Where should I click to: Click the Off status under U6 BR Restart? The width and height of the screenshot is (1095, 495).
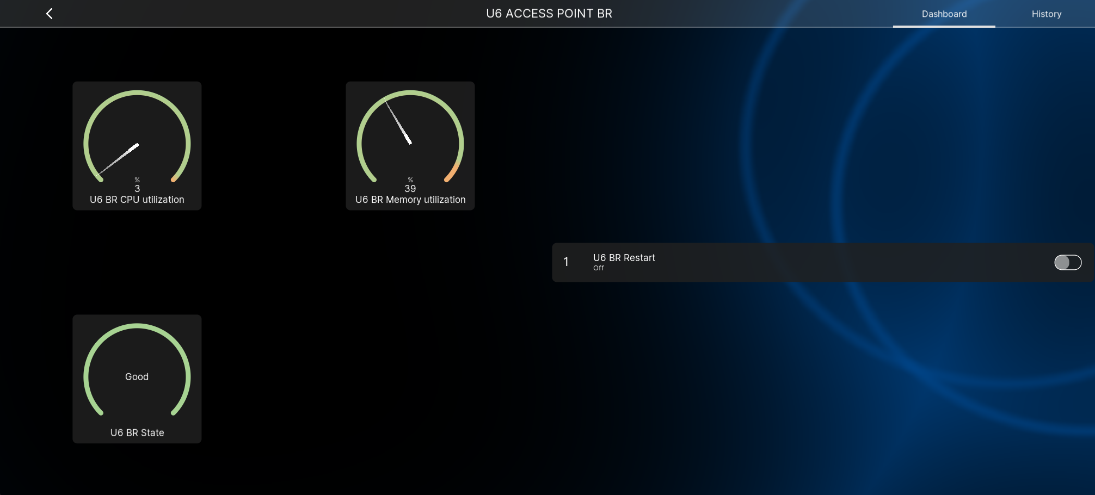click(598, 268)
